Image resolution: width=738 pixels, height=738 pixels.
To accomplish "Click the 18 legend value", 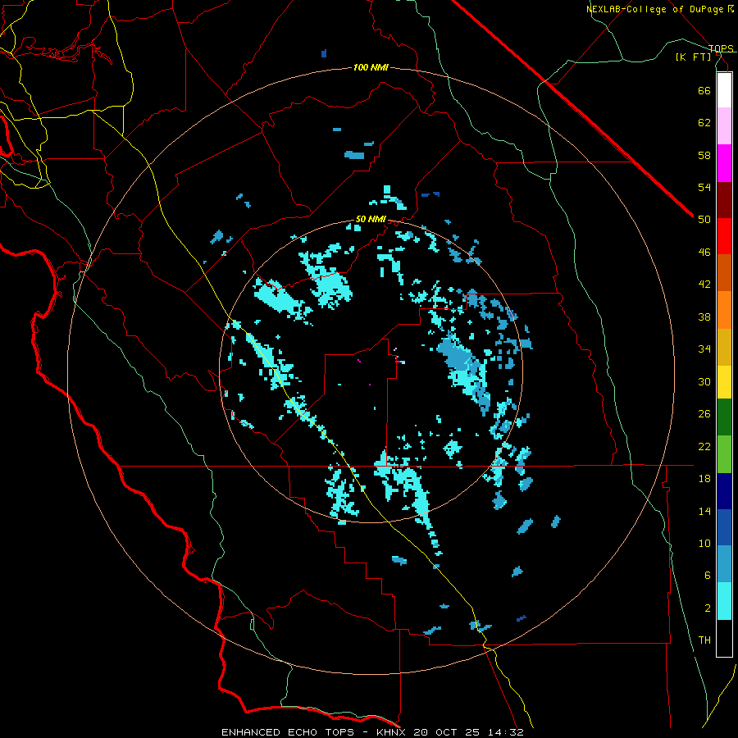I will click(704, 478).
